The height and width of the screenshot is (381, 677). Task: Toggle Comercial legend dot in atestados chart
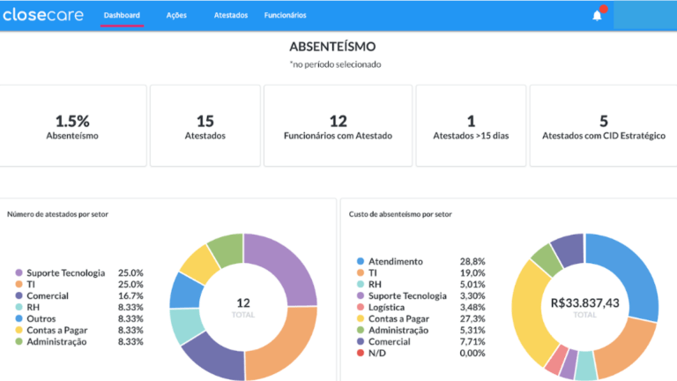(x=18, y=295)
